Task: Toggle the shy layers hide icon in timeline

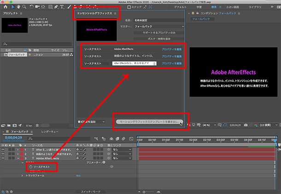Action: (111, 139)
